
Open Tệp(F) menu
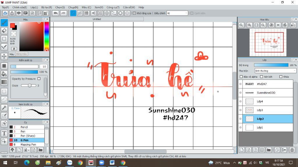coord(5,7)
